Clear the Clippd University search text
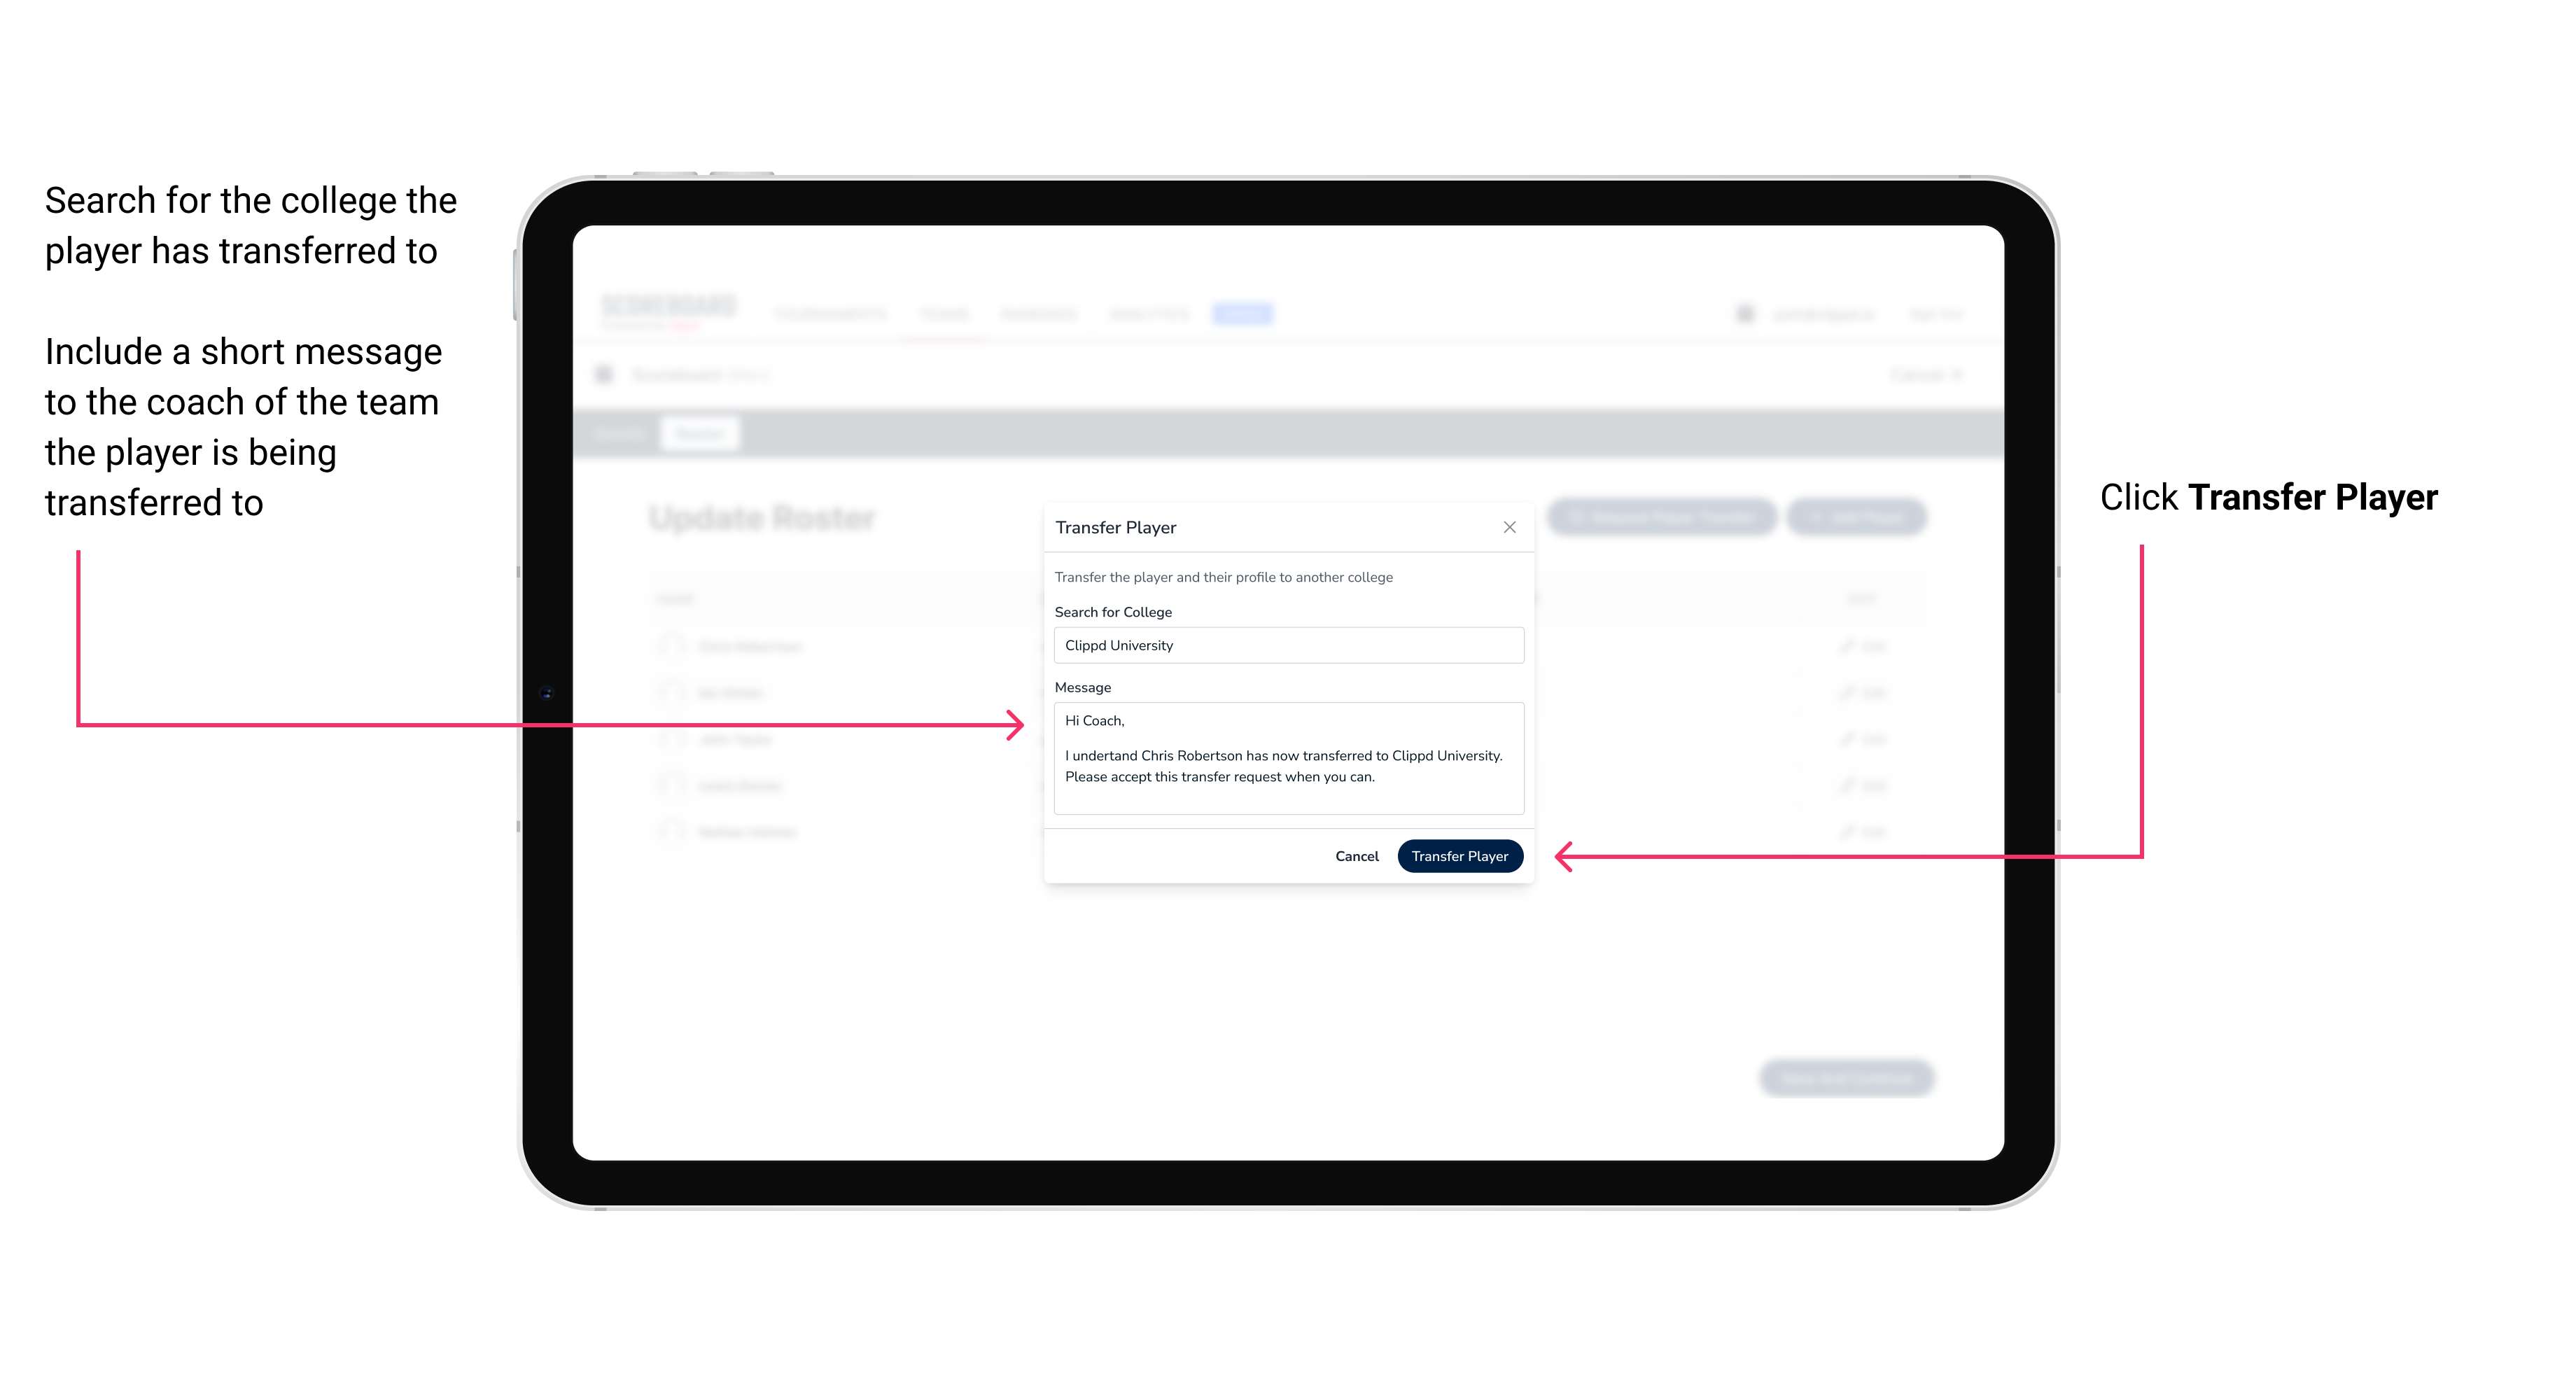 [1284, 645]
